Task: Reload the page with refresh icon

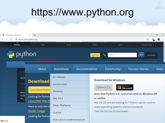Action: coord(11,39)
